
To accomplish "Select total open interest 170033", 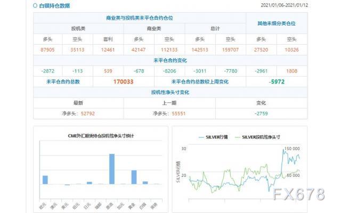I will pyautogui.click(x=123, y=81).
